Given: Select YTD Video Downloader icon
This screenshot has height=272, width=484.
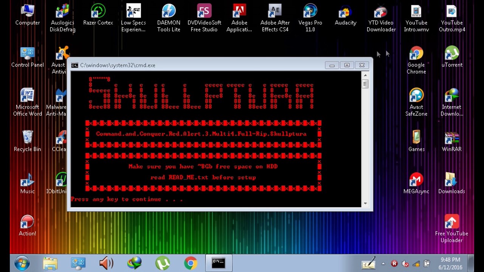Looking at the screenshot, I should [x=381, y=18].
